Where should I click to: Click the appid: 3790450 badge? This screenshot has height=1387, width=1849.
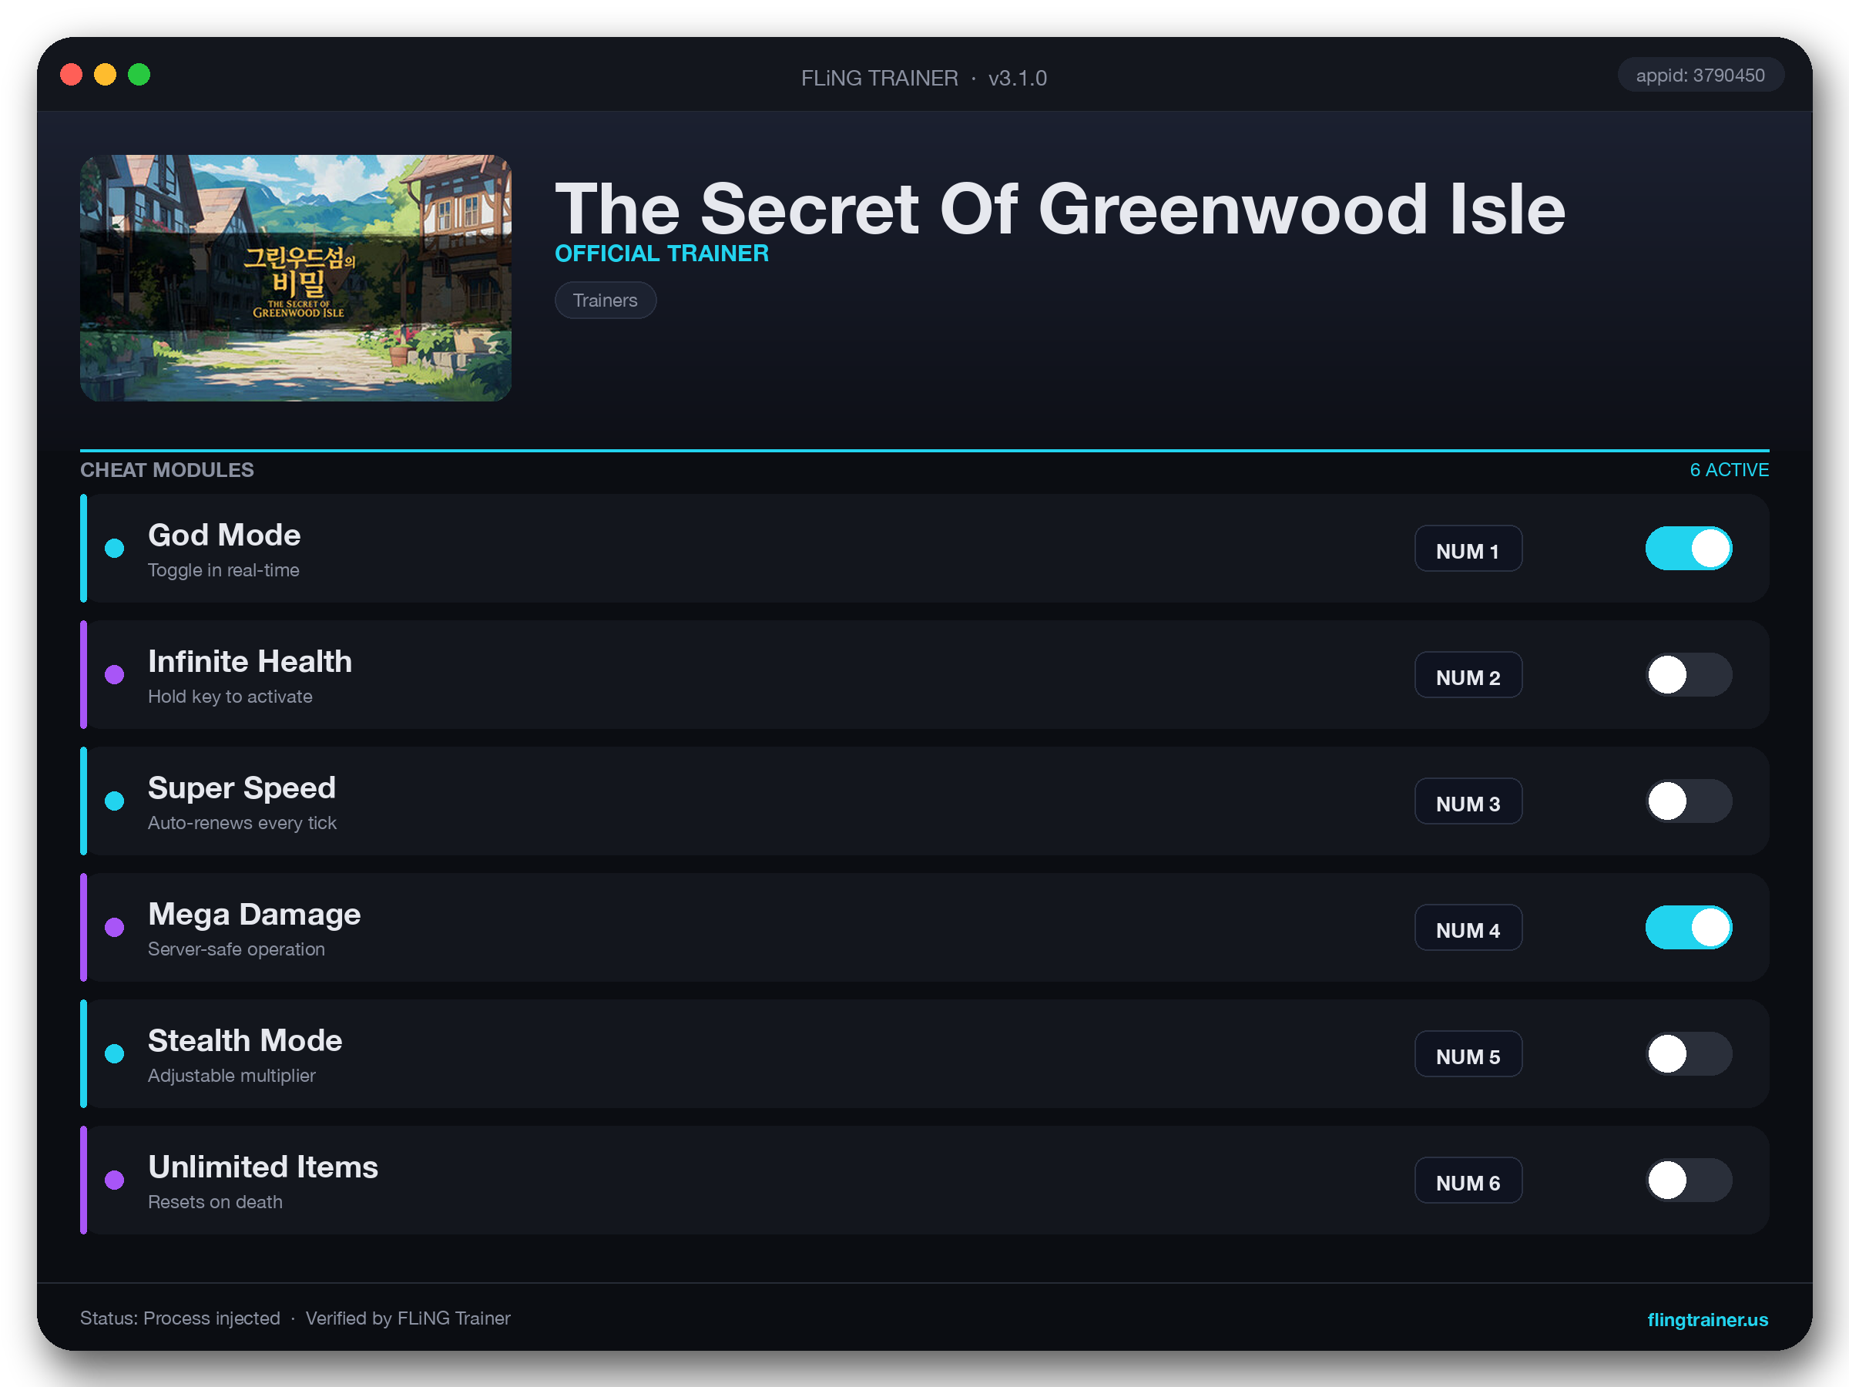pyautogui.click(x=1700, y=76)
